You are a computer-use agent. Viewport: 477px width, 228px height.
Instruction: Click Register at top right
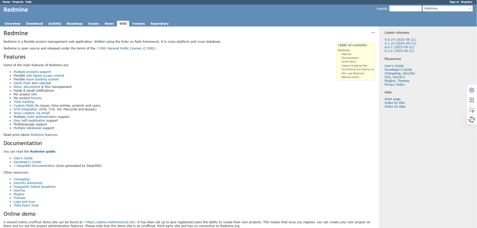(466, 2)
